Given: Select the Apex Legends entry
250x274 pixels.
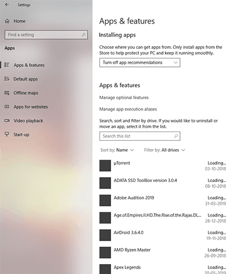Looking at the screenshot, I should 127,267.
